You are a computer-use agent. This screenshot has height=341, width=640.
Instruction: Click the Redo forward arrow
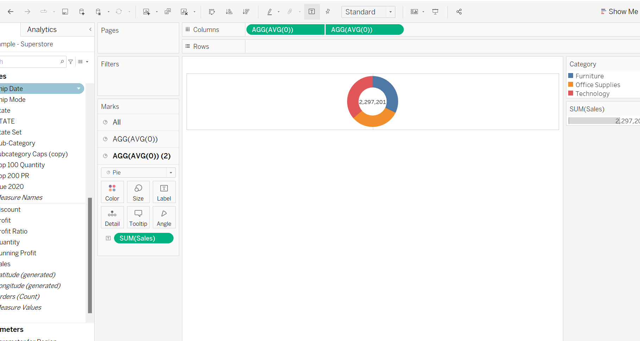pyautogui.click(x=27, y=12)
